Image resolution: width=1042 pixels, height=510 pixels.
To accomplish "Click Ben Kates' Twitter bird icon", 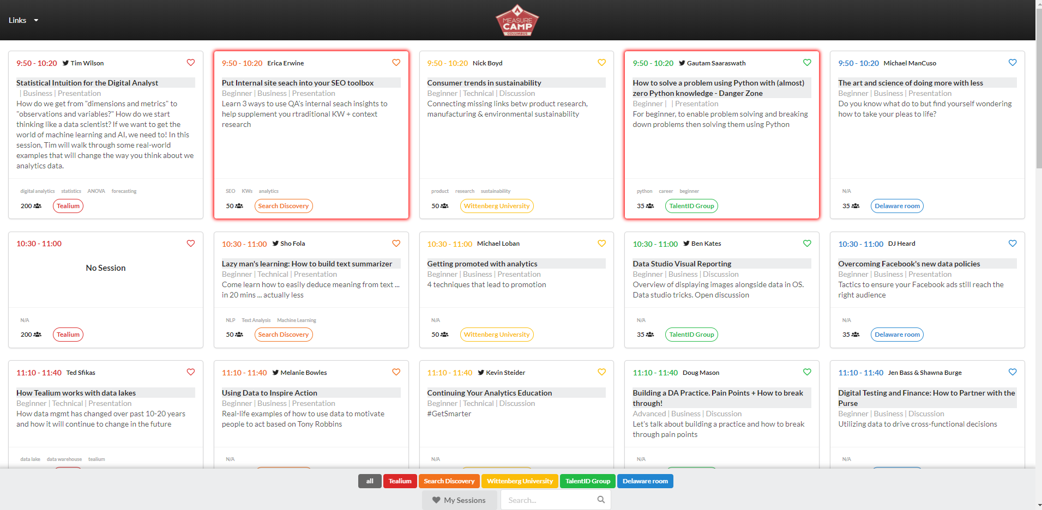I will pyautogui.click(x=686, y=244).
